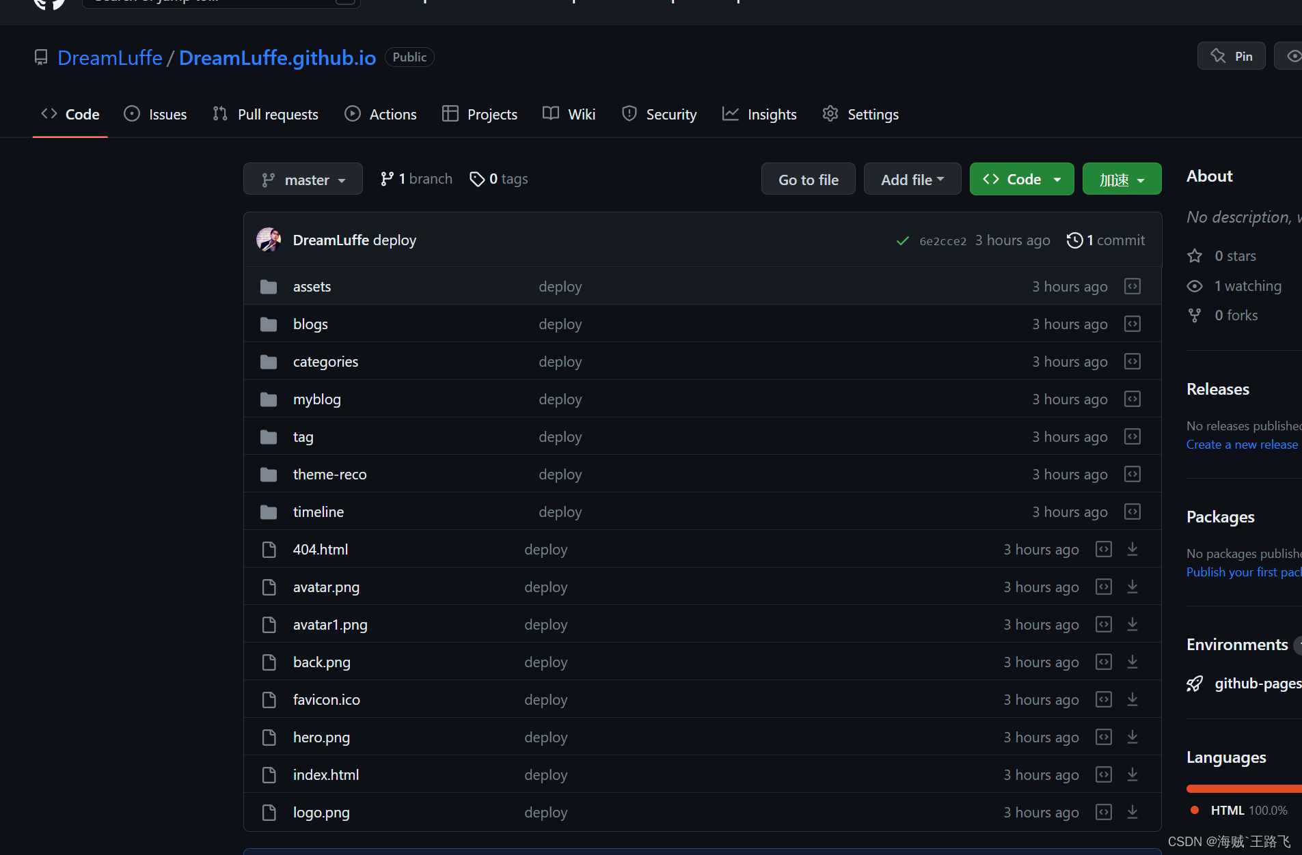Open the Insights tab
The image size is (1302, 855).
759,115
